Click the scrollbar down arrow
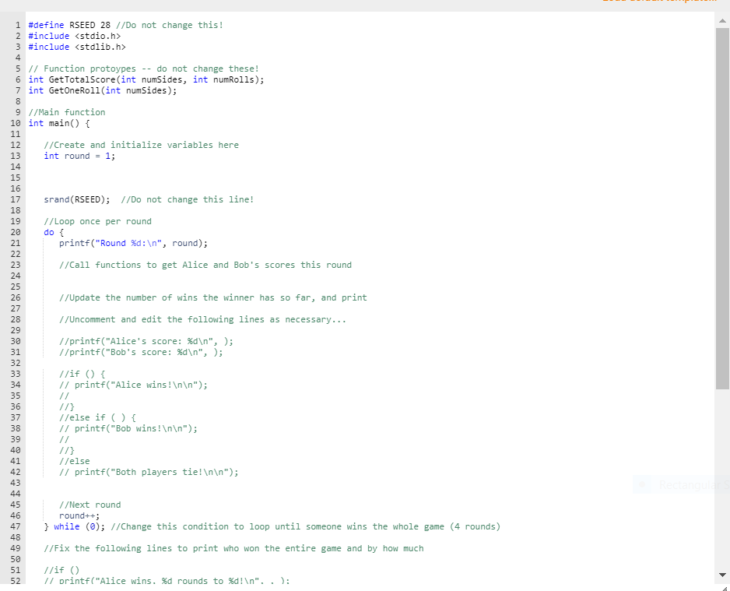The image size is (730, 591). pos(723,576)
